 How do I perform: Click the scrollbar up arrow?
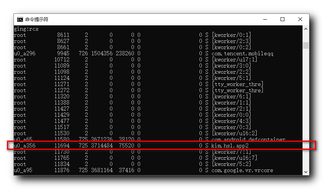[306, 29]
